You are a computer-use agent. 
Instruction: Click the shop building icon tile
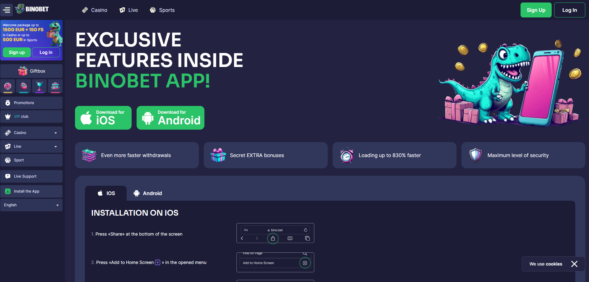point(55,86)
